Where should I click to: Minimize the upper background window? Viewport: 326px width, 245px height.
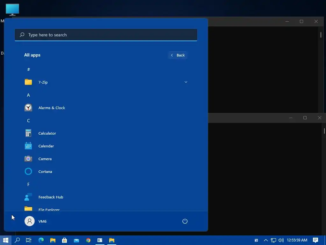pos(287,21)
